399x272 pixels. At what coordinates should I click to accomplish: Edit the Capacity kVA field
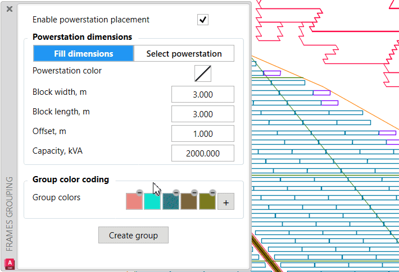point(202,154)
